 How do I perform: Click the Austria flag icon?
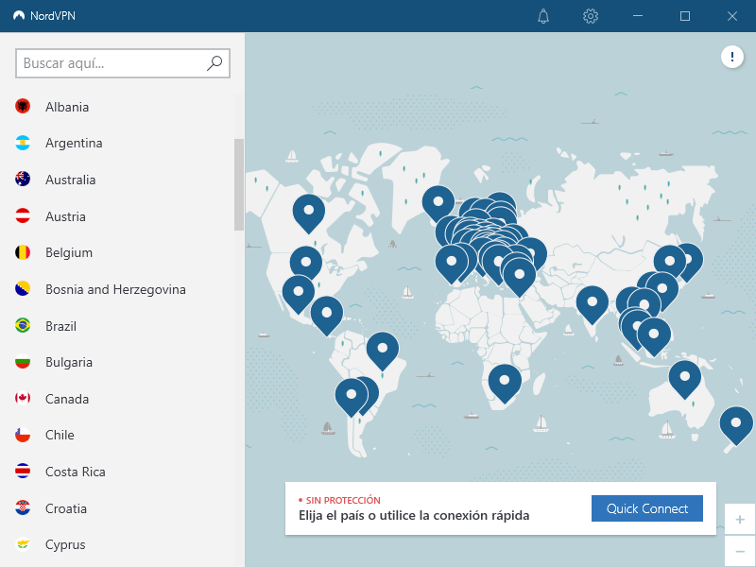pyautogui.click(x=23, y=216)
